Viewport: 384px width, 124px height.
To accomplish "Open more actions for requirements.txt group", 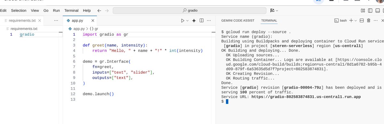I will click(x=56, y=21).
